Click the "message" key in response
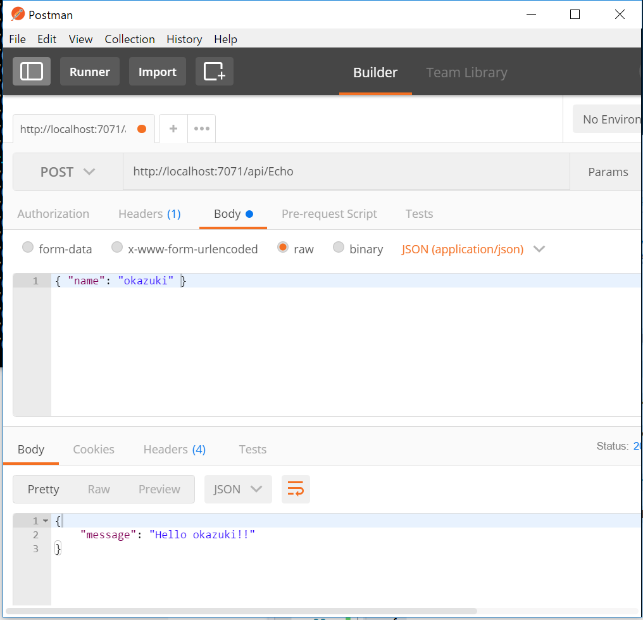Image resolution: width=643 pixels, height=620 pixels. point(108,535)
